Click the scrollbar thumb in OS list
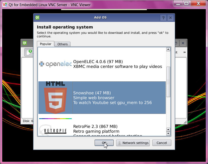 point(168,81)
